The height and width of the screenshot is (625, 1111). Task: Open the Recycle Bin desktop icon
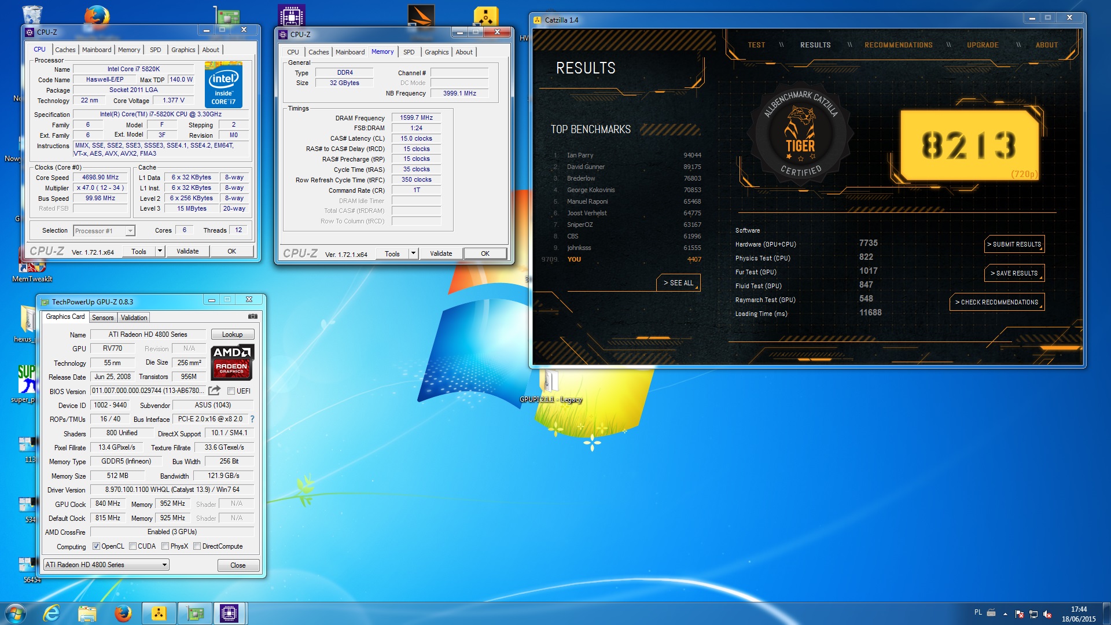click(x=32, y=14)
